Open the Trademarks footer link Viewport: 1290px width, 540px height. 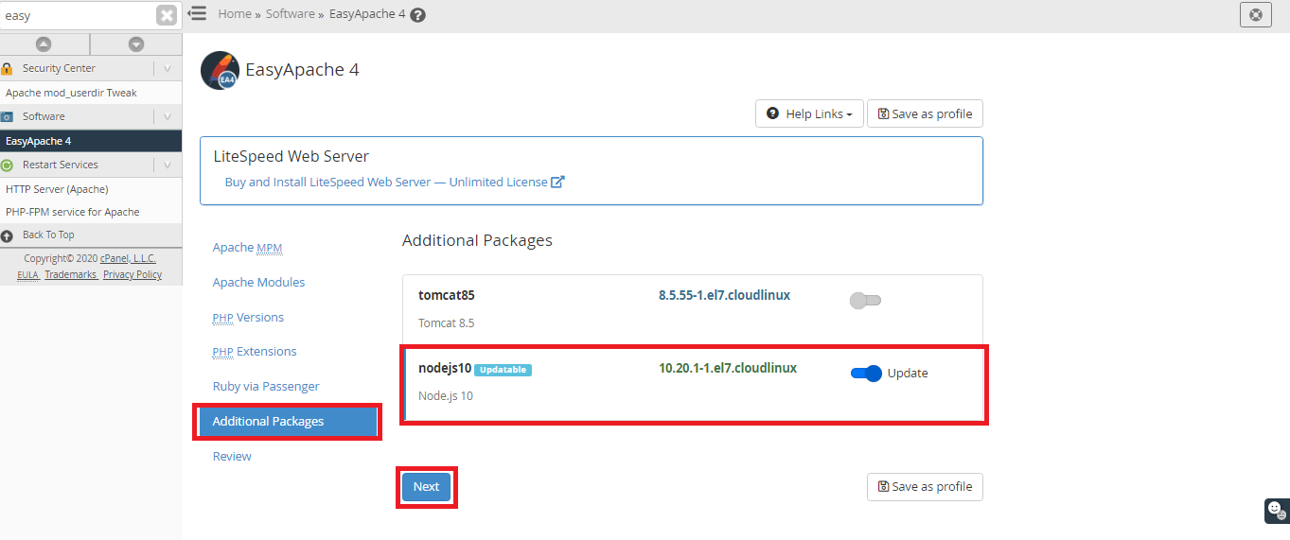coord(71,274)
